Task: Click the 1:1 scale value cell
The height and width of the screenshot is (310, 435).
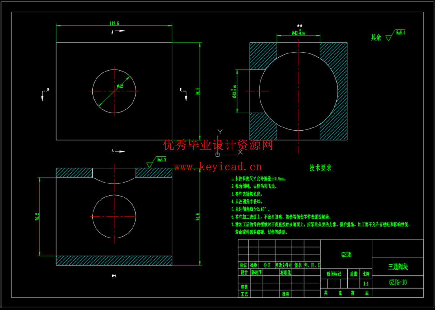Action: click(366, 284)
